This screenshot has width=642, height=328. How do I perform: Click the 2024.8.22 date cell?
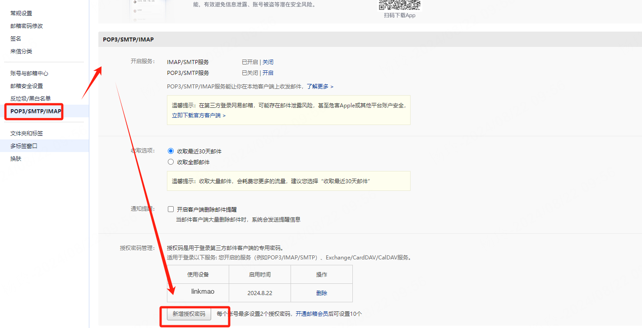[x=260, y=293]
